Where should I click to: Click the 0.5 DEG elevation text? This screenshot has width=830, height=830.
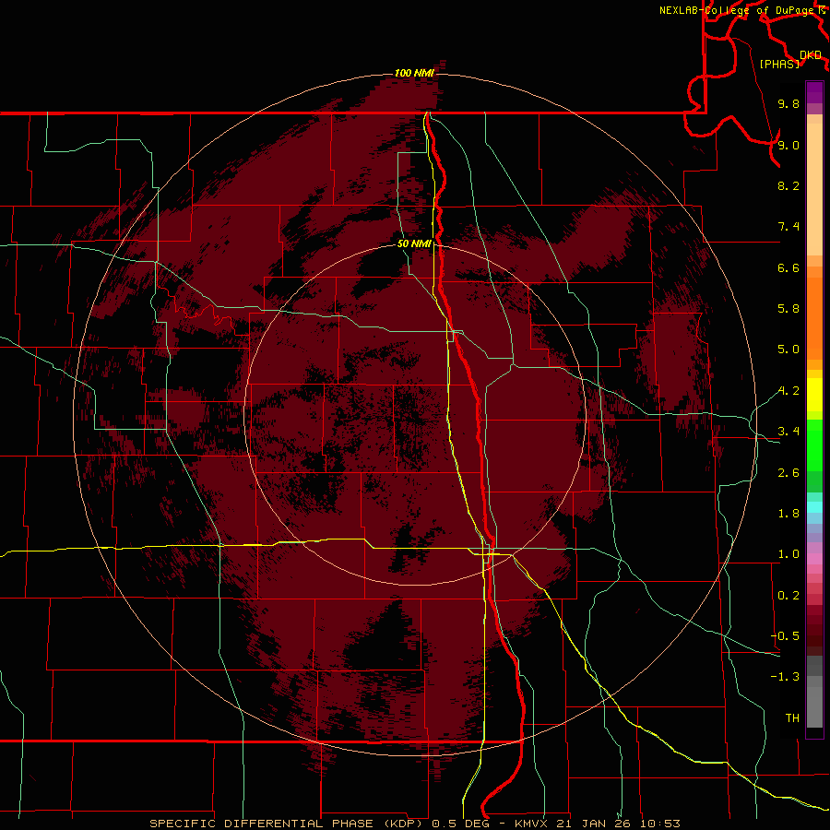click(x=459, y=824)
